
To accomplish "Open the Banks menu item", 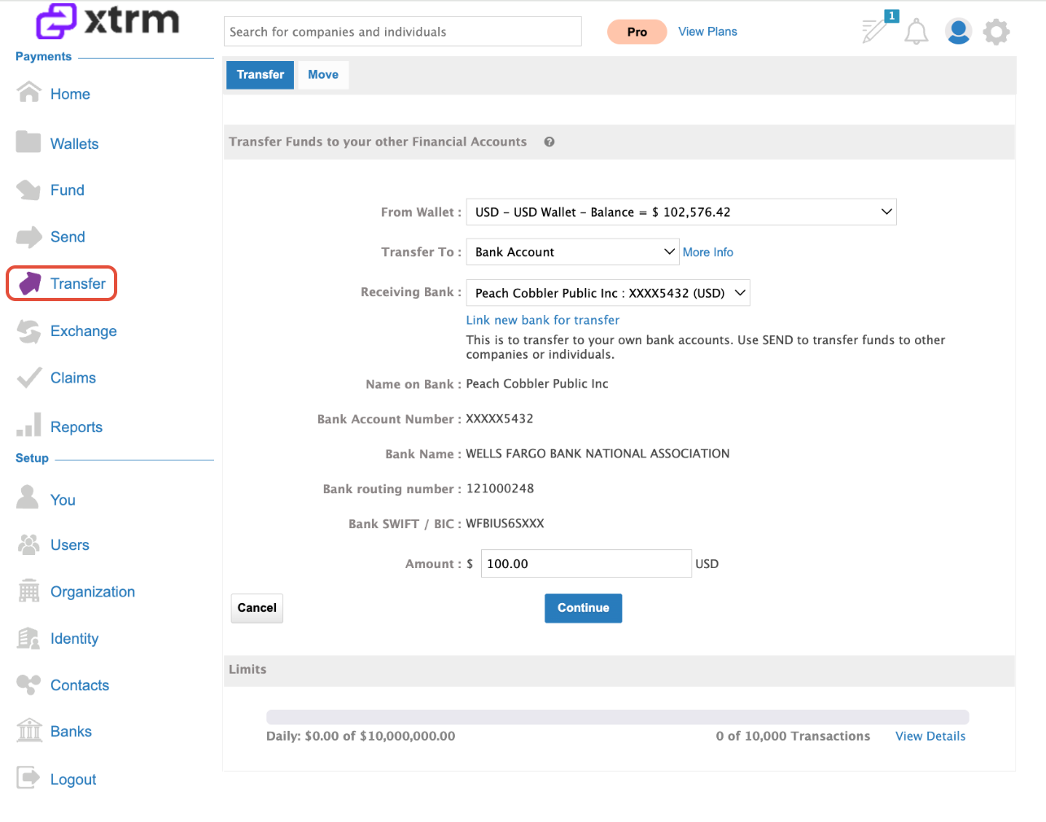I will coord(71,732).
